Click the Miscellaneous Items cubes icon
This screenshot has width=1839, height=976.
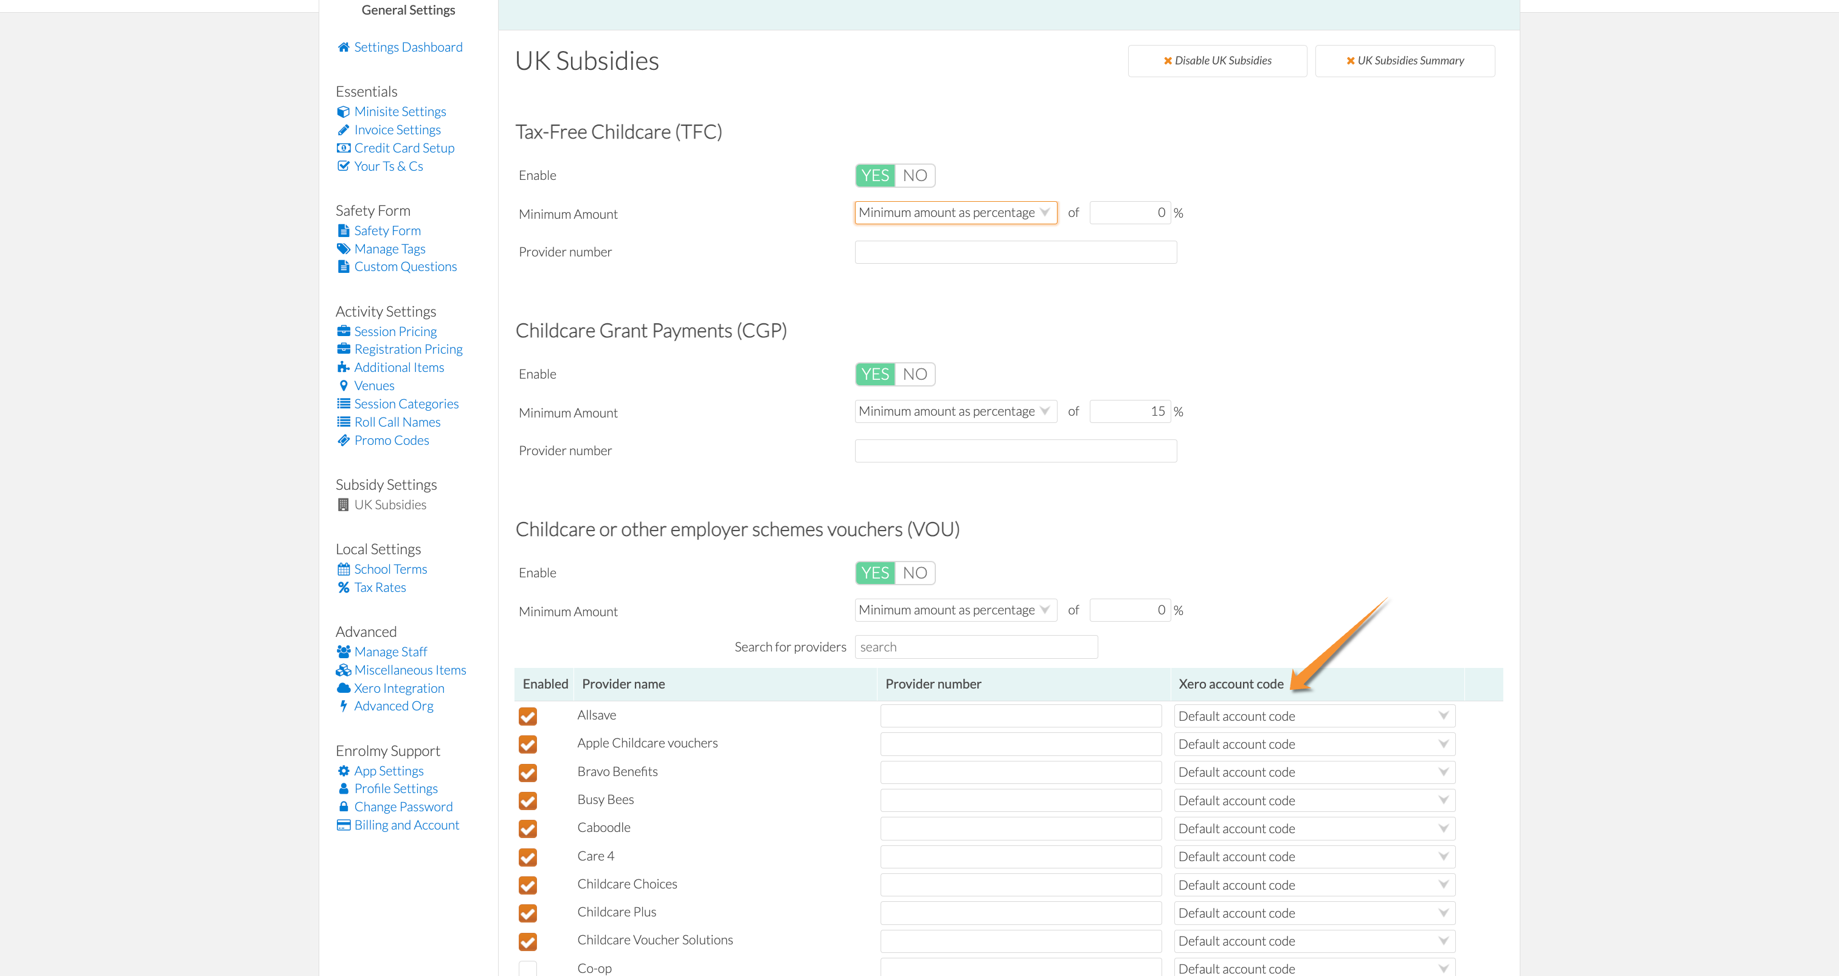pyautogui.click(x=344, y=670)
